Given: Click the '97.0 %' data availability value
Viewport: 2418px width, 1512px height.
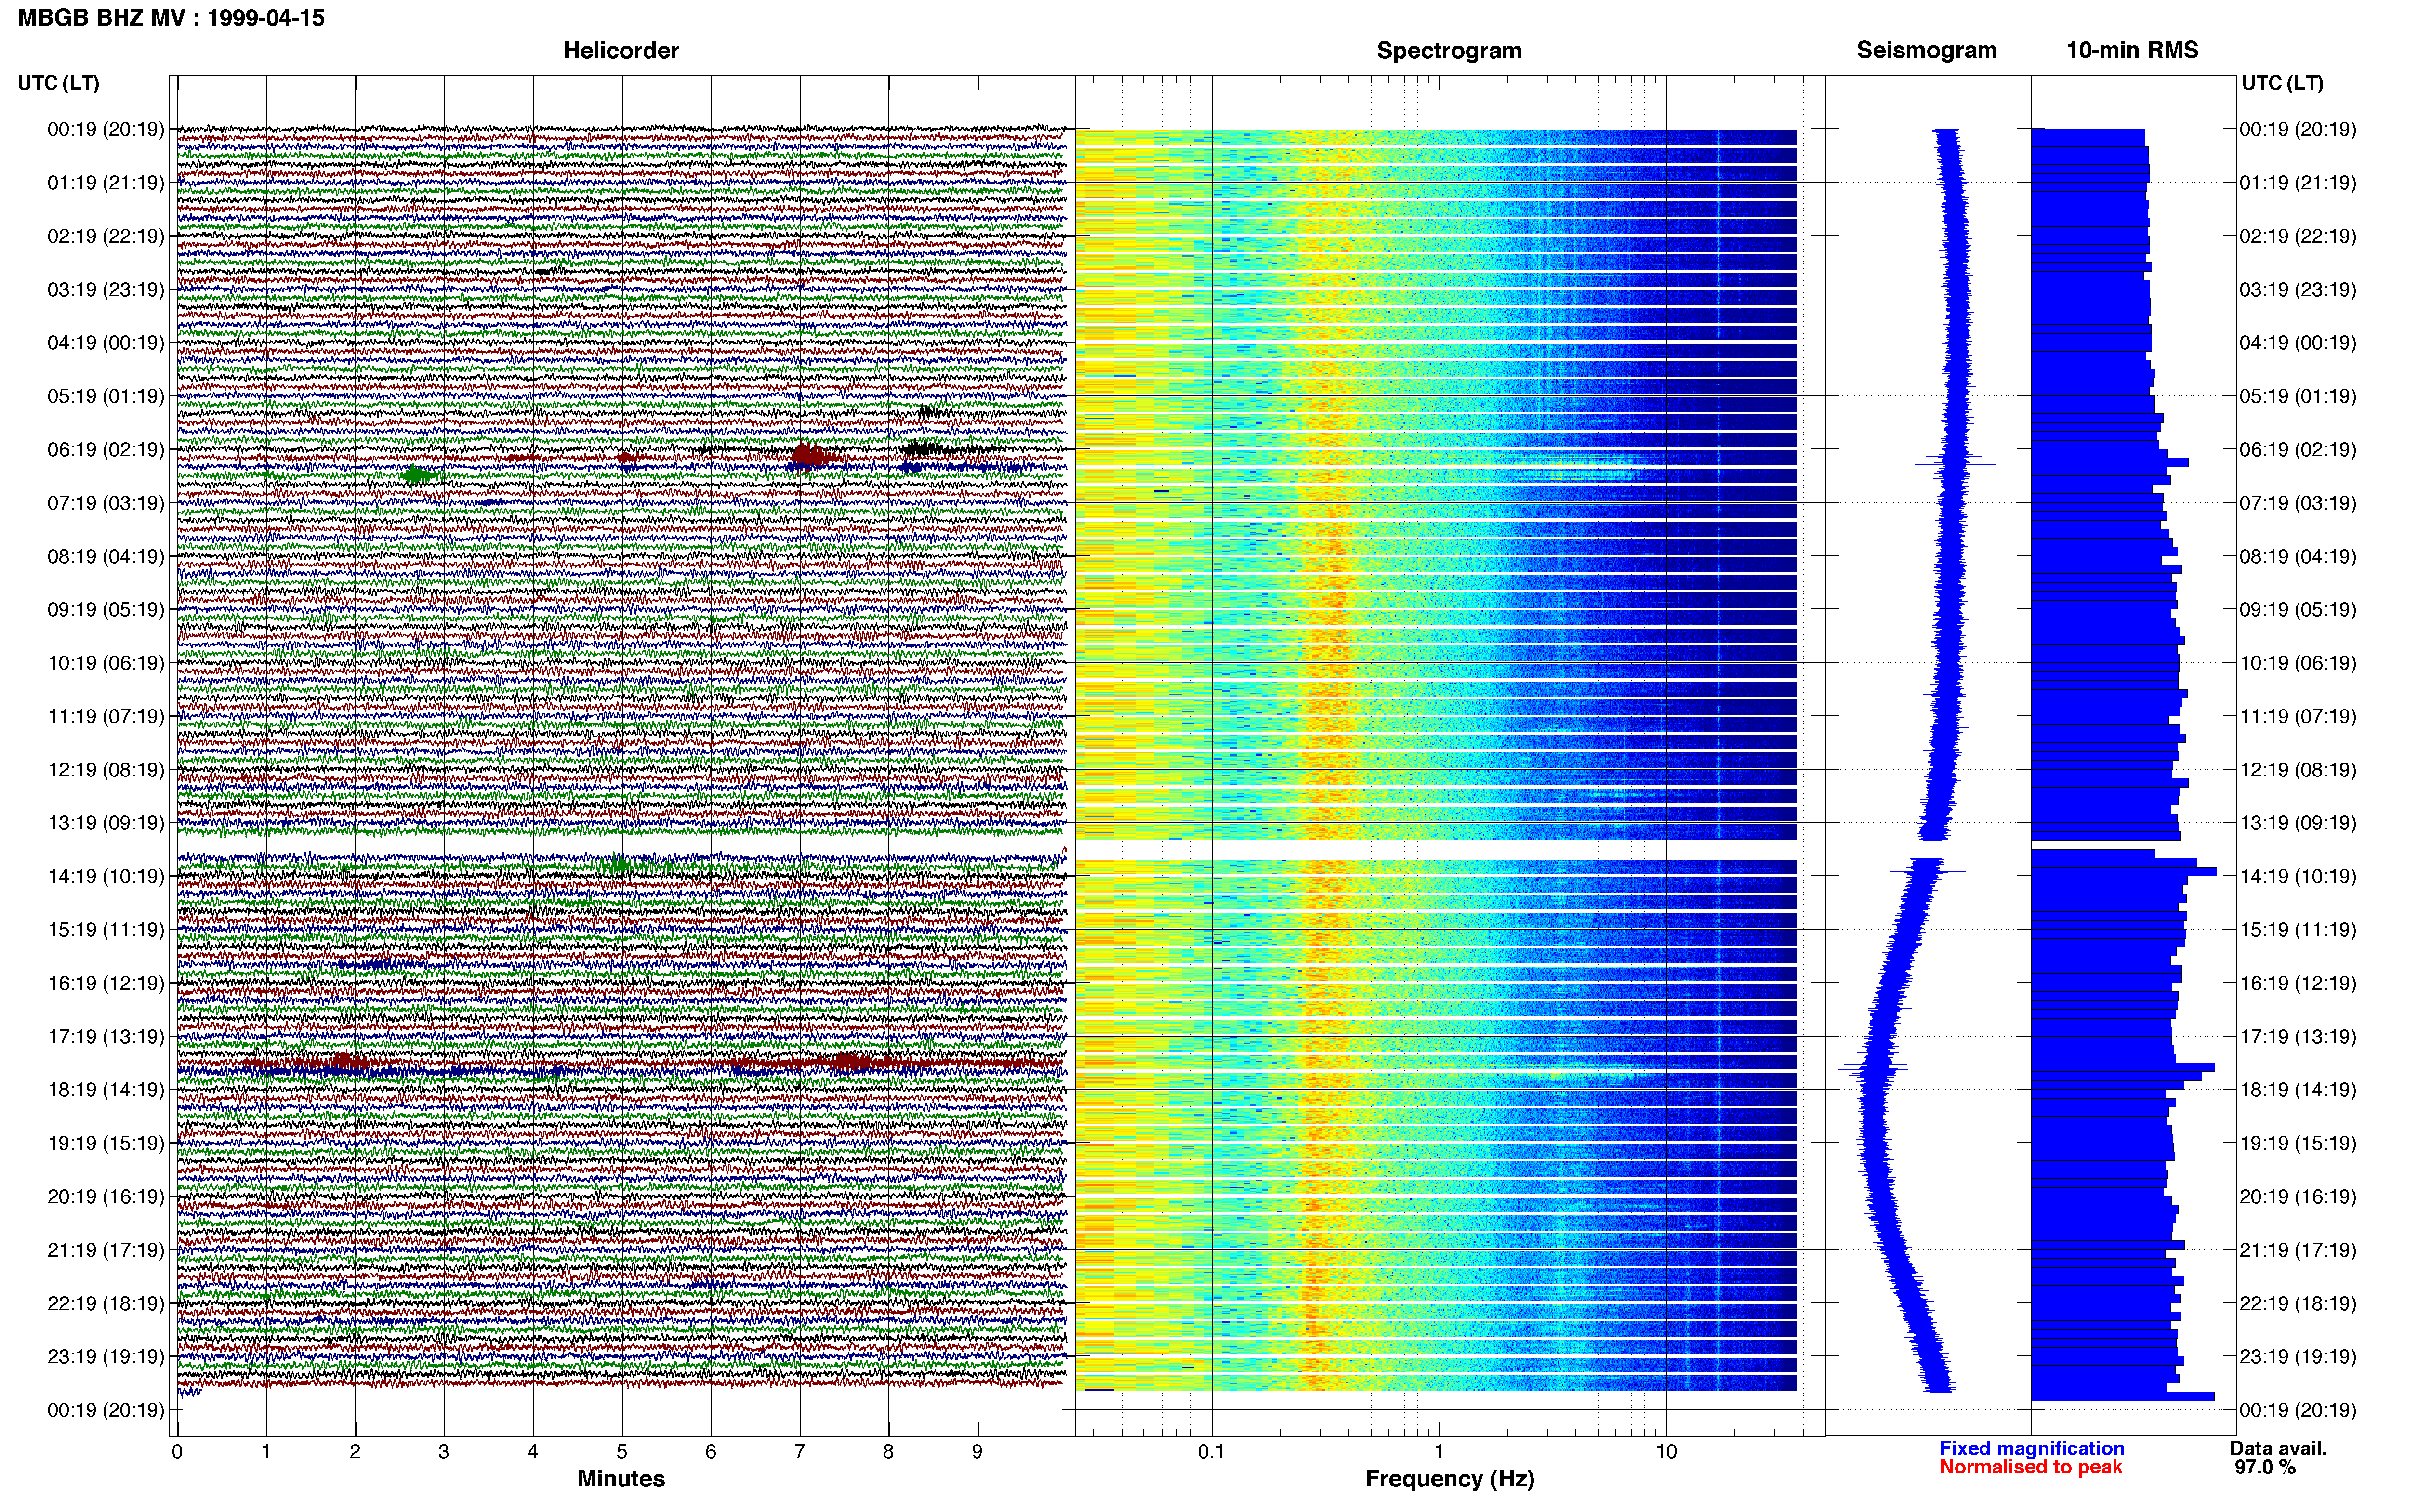Looking at the screenshot, I should coord(2265,1467).
